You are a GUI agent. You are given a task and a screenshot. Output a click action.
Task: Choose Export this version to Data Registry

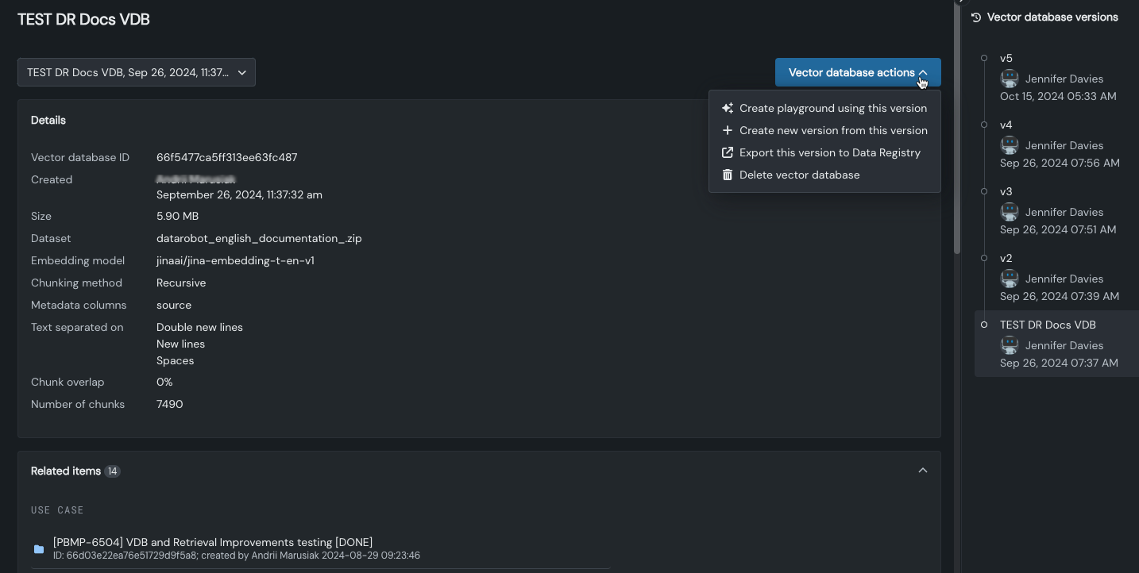click(x=829, y=152)
